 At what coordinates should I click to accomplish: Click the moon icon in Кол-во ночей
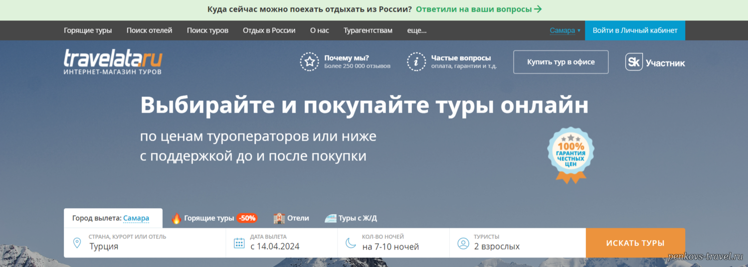(x=351, y=243)
